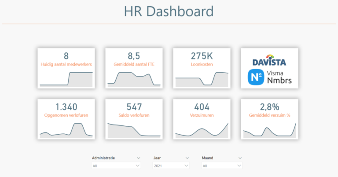
Task: Click the 1.340 value
Action: click(66, 107)
